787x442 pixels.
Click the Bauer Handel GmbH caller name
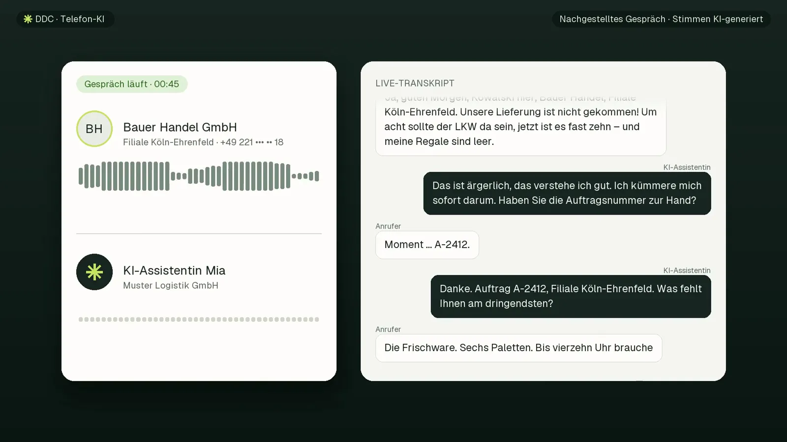click(180, 127)
